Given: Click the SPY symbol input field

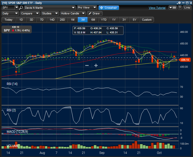Looking at the screenshot, I should click(x=8, y=8).
